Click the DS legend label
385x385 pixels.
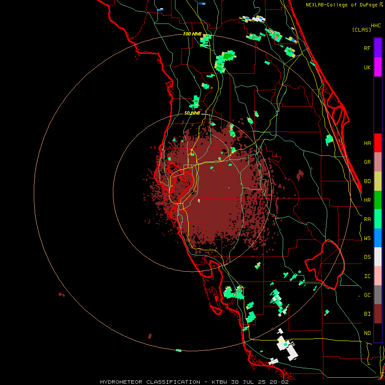367,257
